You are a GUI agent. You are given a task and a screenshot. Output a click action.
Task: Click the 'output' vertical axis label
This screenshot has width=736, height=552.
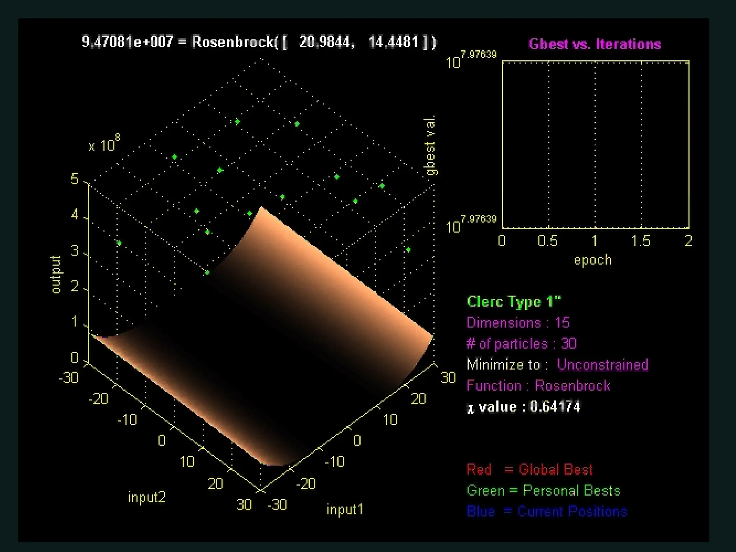56,275
